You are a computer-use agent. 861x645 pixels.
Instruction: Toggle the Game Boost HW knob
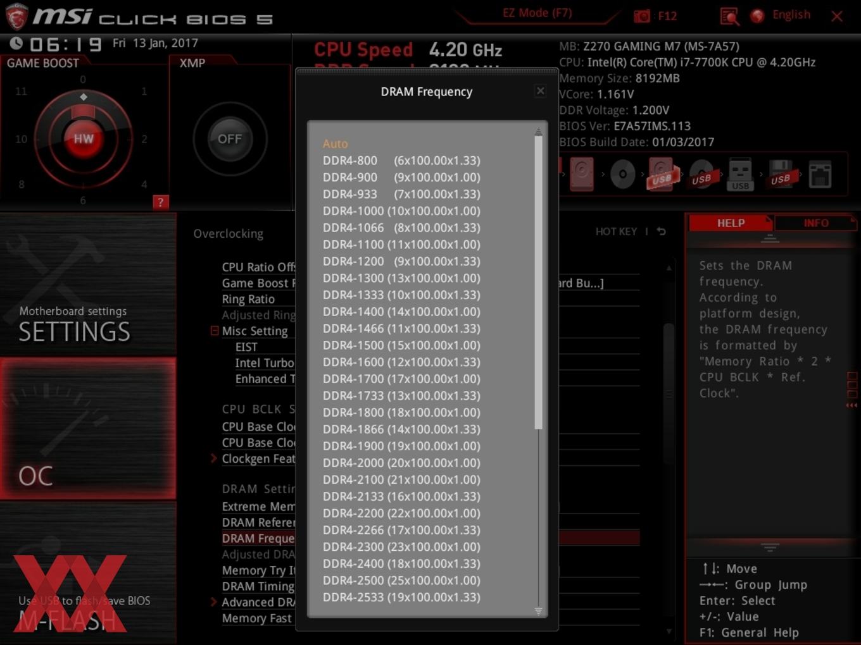[x=84, y=138]
